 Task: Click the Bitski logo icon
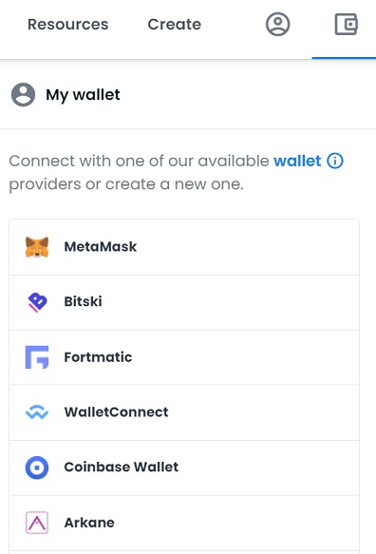click(37, 302)
